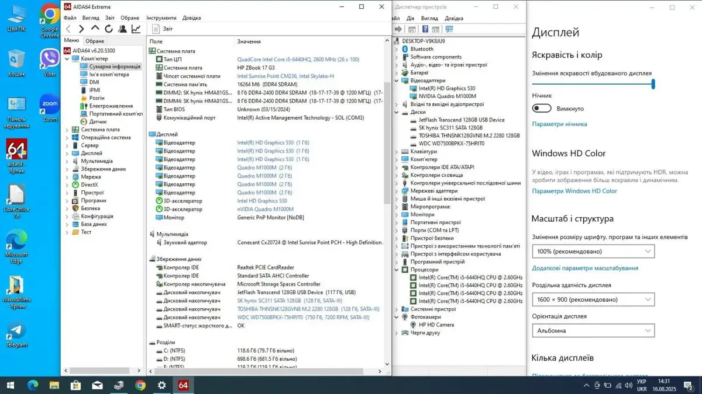The width and height of the screenshot is (702, 394).
Task: Click the AIDA64 refresh toolbar icon
Action: (x=109, y=29)
